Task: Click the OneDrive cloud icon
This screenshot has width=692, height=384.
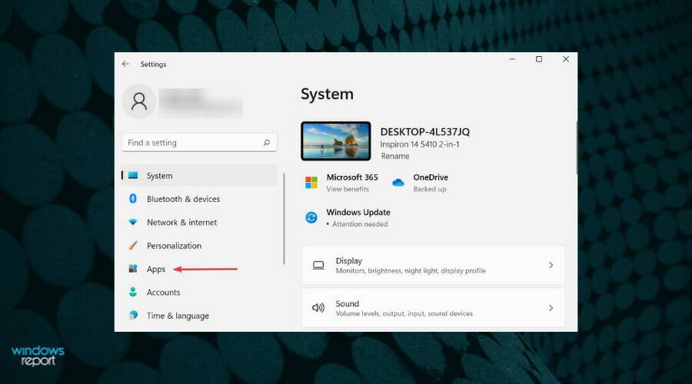Action: pos(398,182)
